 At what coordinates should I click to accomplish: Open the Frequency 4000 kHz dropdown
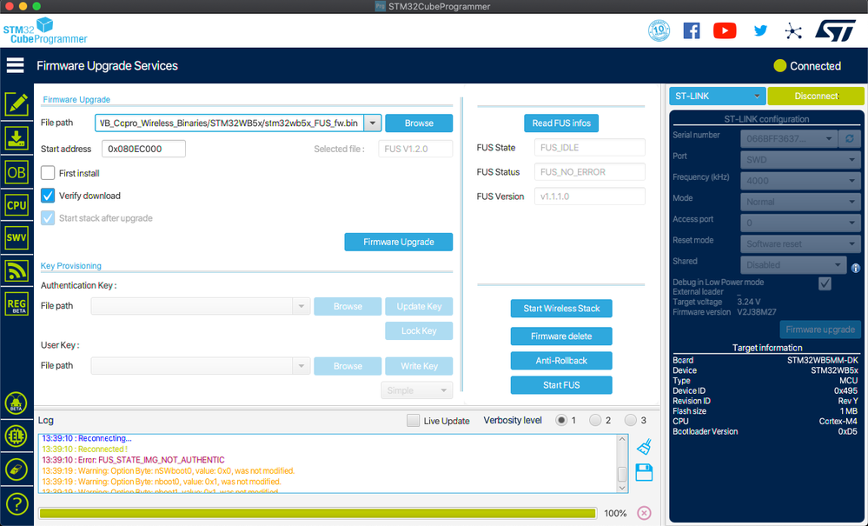tap(800, 181)
